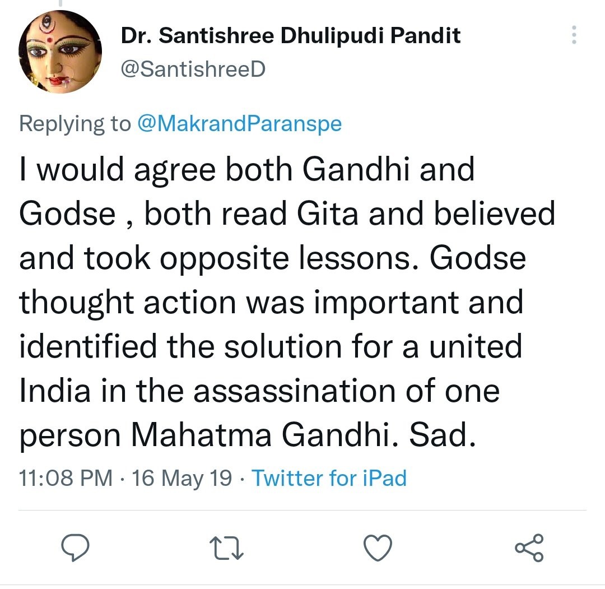Open the share icon options

click(529, 548)
